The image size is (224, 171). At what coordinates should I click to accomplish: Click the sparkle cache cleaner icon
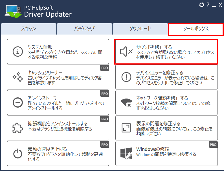pyautogui.click(x=18, y=77)
